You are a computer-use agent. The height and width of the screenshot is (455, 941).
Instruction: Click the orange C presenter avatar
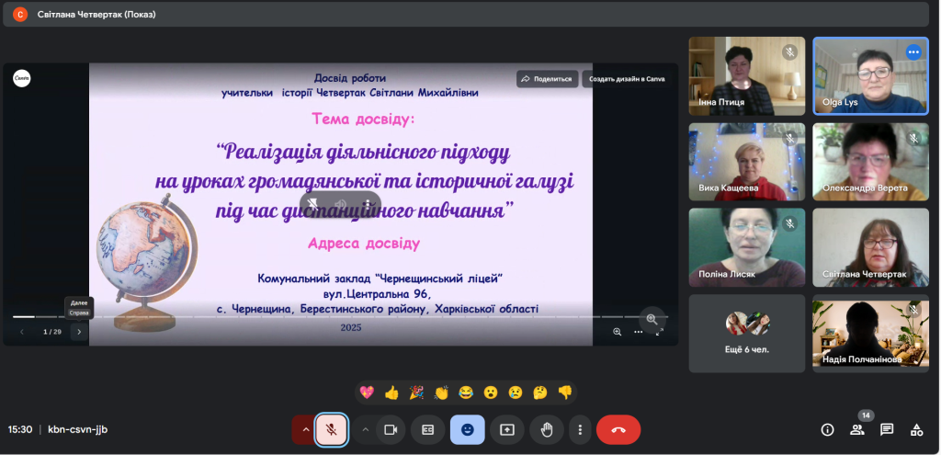[20, 15]
